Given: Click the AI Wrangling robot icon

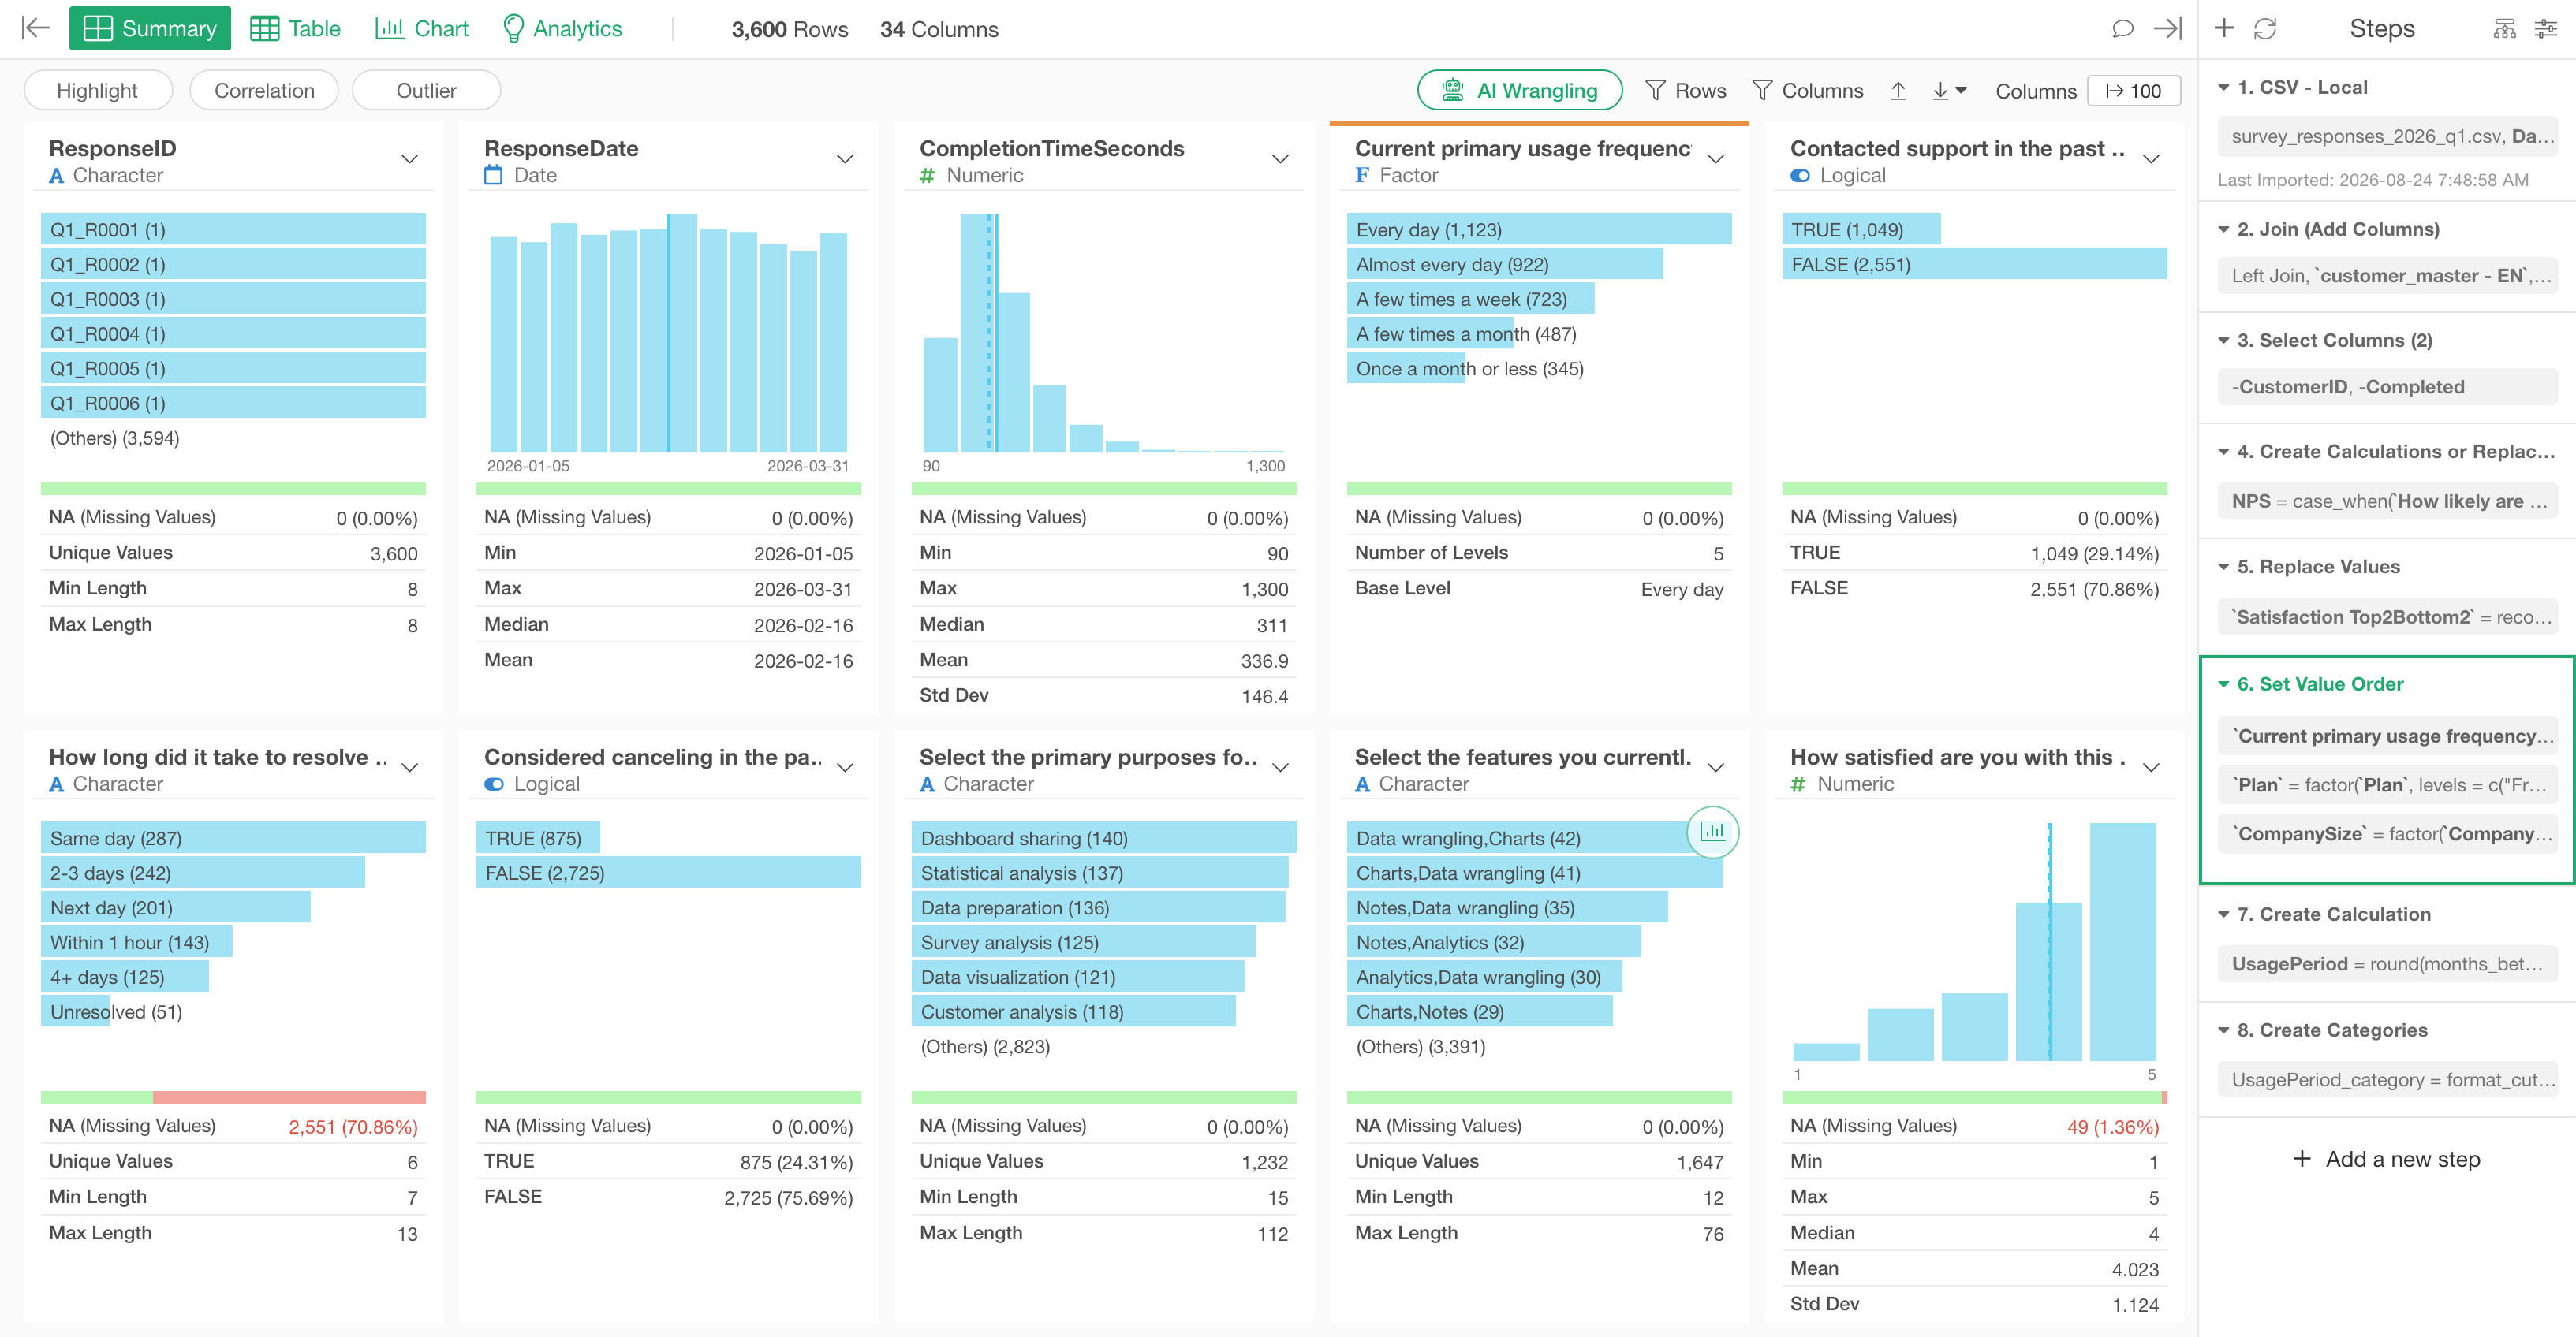Looking at the screenshot, I should (x=1453, y=90).
